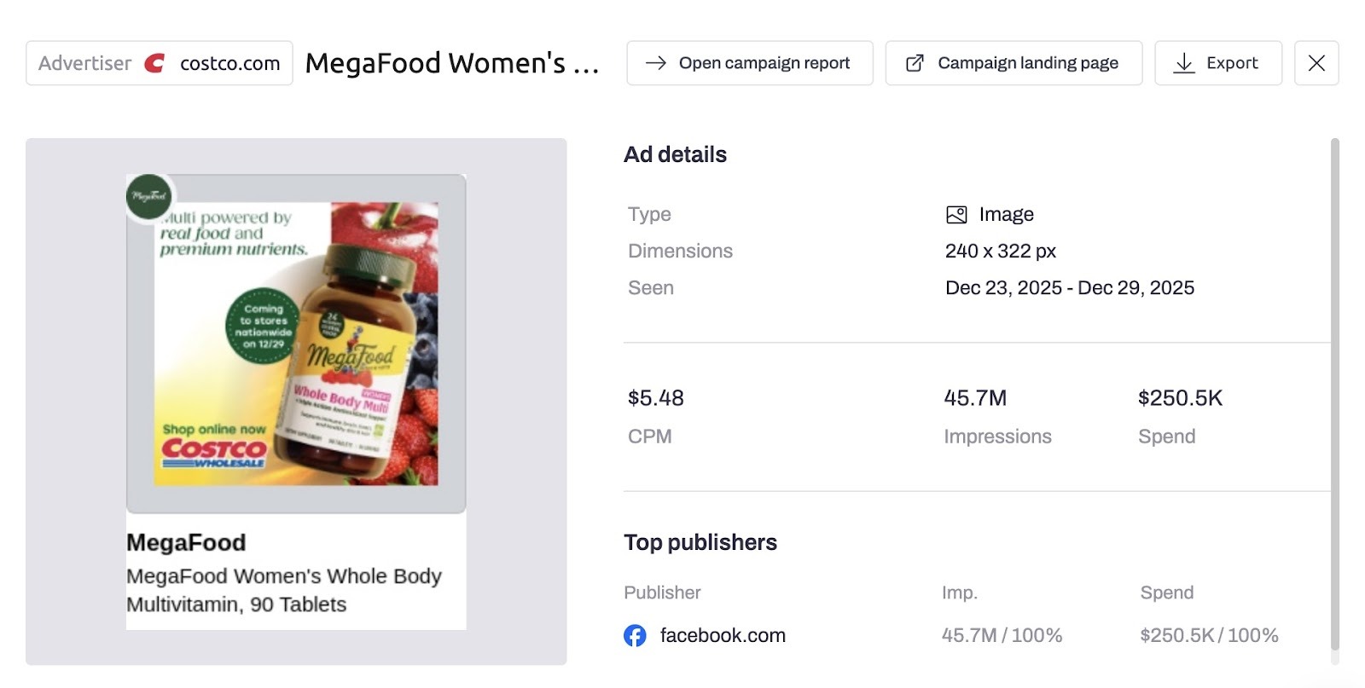Click the Seen date range Dec 23 - Dec 29
The height and width of the screenshot is (688, 1365).
(x=1070, y=287)
